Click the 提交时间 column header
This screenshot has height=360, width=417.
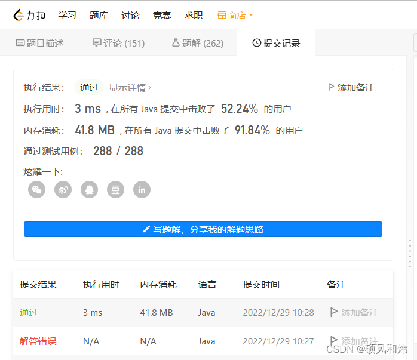point(261,284)
